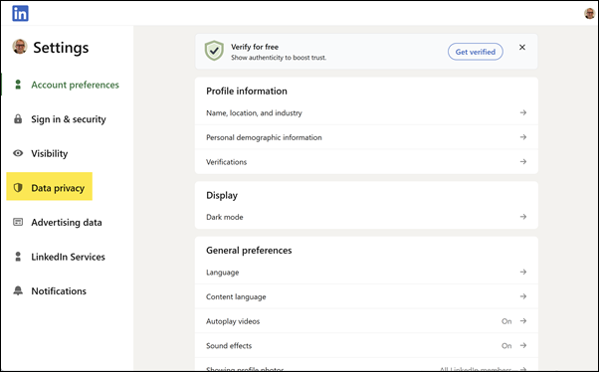Image resolution: width=599 pixels, height=372 pixels.
Task: Open Dark mode setting
Action: tap(366, 217)
